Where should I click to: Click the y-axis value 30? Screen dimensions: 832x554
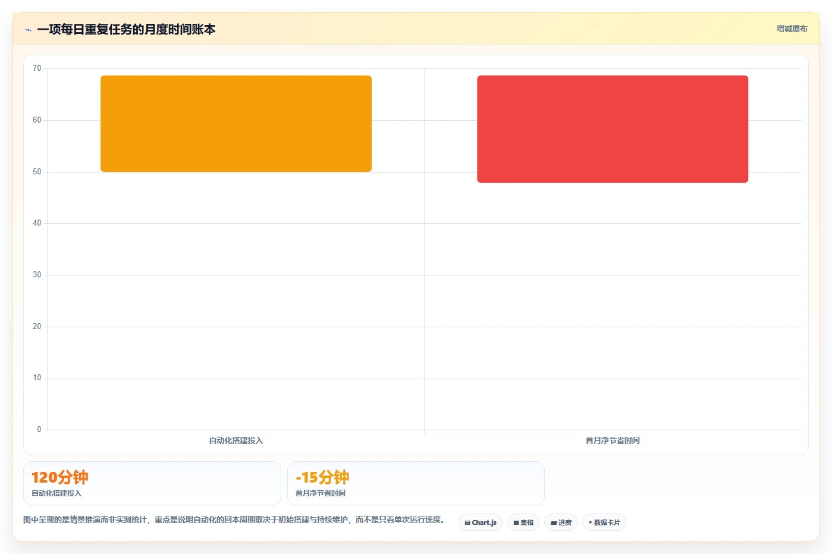click(x=37, y=275)
